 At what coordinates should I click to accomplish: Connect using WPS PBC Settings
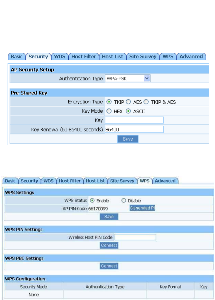[109, 266]
